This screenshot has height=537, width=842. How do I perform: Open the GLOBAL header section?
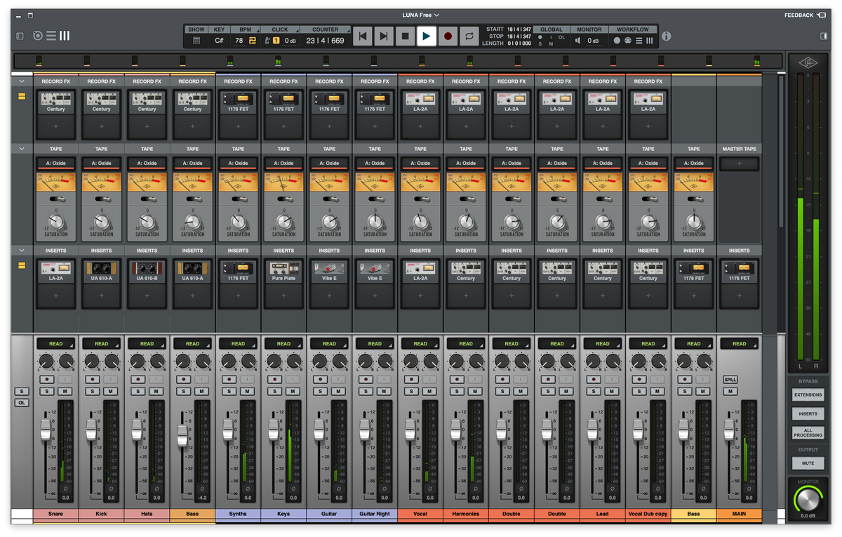(x=552, y=29)
